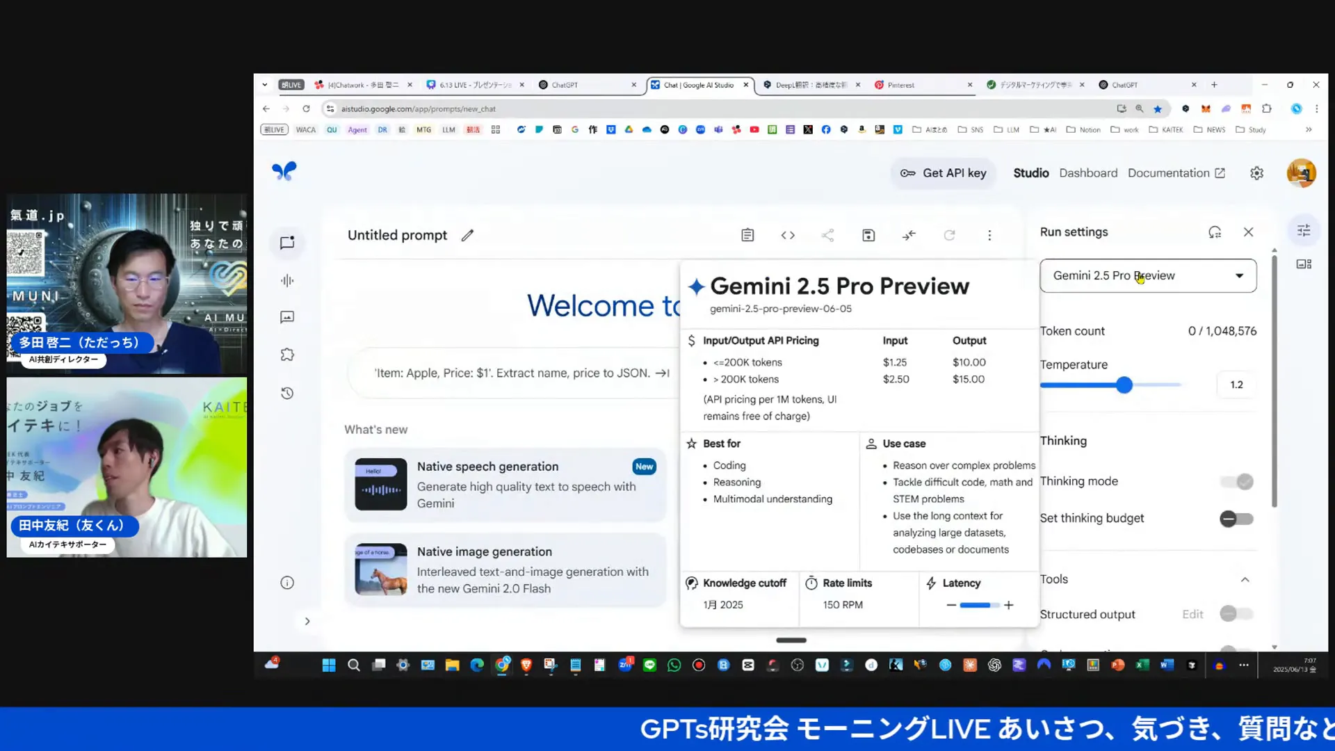Click the Run settings sliders icon at far right
The height and width of the screenshot is (751, 1335).
[x=1304, y=230]
